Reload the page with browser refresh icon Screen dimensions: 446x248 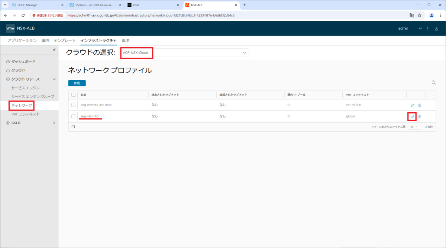point(23,16)
